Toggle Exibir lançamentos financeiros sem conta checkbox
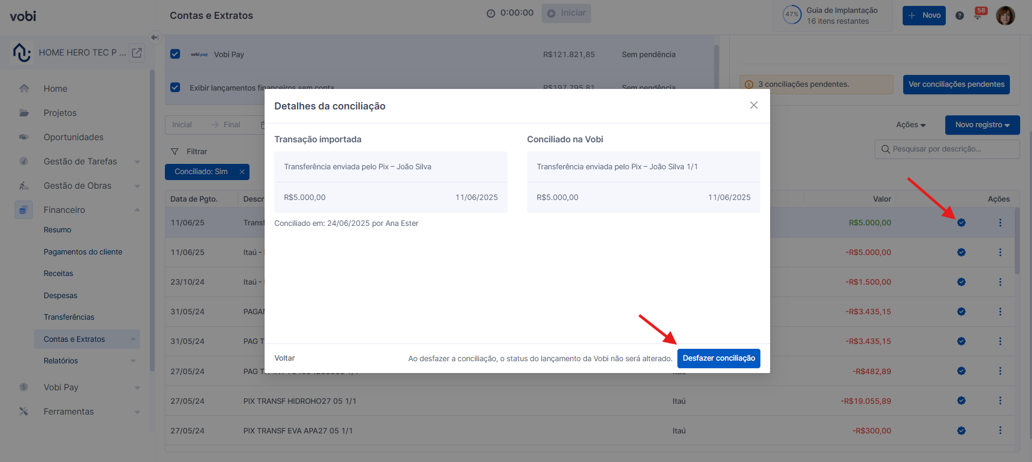 coord(175,87)
